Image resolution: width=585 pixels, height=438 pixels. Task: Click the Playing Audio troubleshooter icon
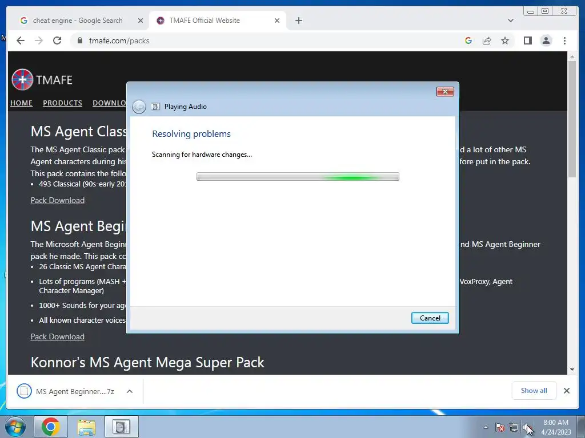pyautogui.click(x=155, y=107)
